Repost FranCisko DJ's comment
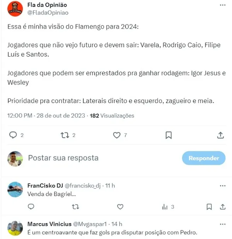Viewport: 232px width, 239px height. tap(75, 207)
